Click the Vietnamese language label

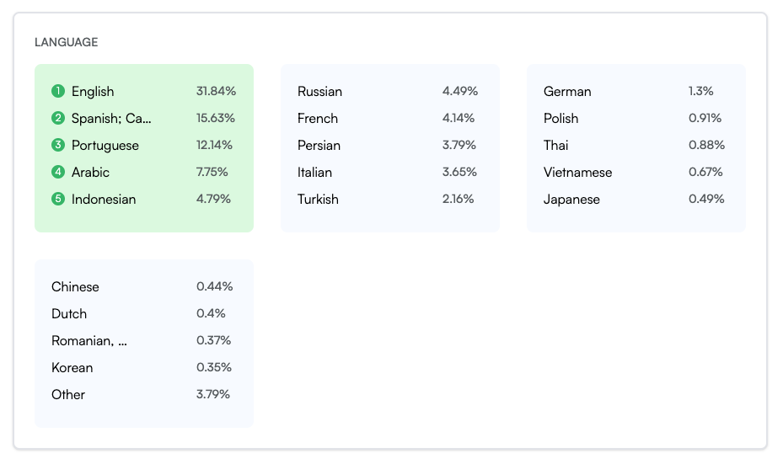click(578, 172)
